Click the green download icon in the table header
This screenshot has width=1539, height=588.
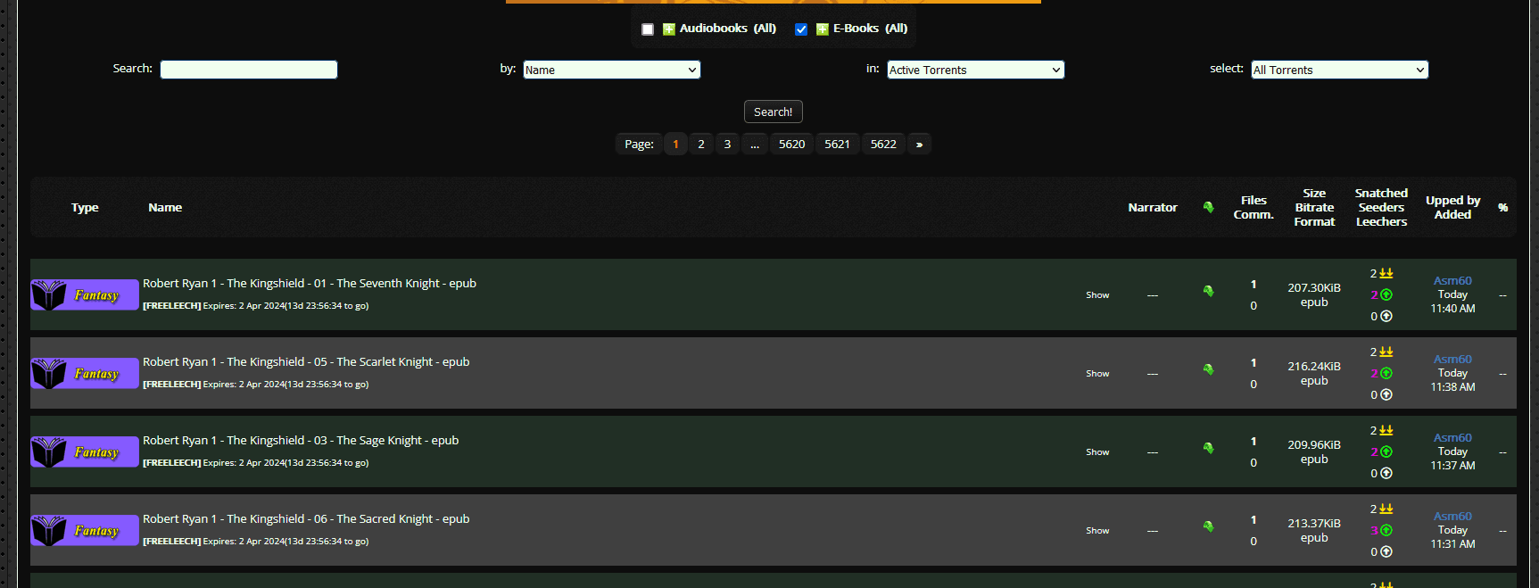click(1208, 207)
